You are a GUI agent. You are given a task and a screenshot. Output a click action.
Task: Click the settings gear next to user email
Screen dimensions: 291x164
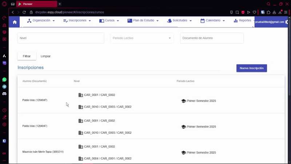click(x=287, y=22)
